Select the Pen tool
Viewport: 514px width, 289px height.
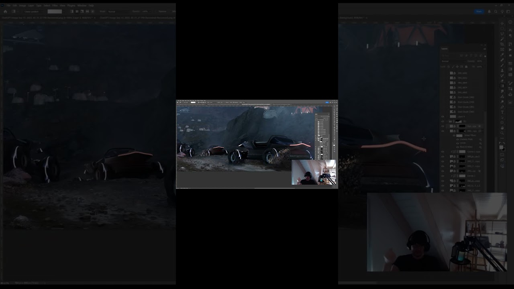[x=502, y=107]
